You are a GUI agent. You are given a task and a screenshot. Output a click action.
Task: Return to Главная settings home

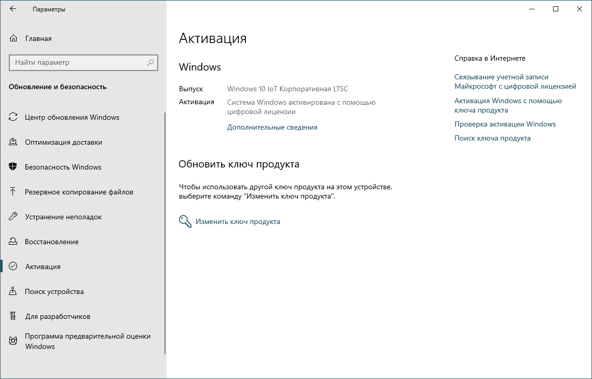tap(82, 38)
